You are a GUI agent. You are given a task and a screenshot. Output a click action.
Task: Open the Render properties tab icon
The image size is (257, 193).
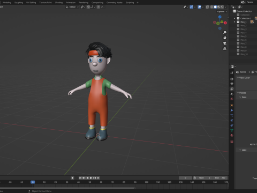tap(232, 79)
